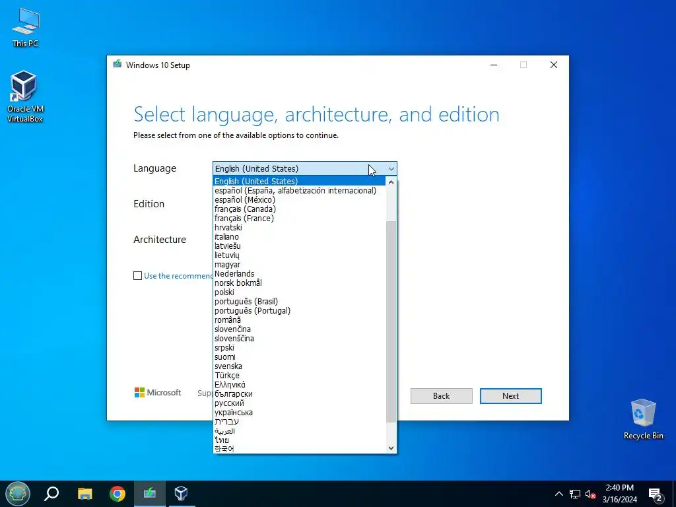Select português (Portugal) option
Image resolution: width=676 pixels, height=507 pixels.
[x=300, y=310]
